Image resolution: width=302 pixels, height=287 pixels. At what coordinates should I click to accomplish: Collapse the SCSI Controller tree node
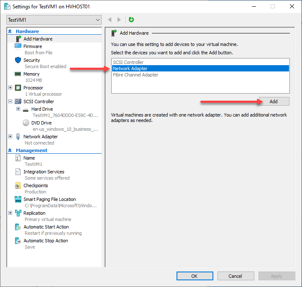pos(10,102)
